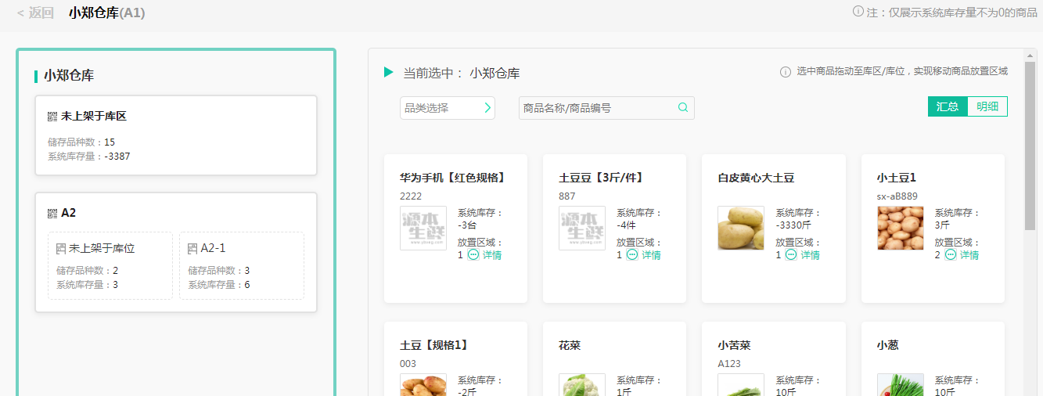Viewport: 1043px width, 396px height.
Task: Click the info icon beside the top note
Action: 858,12
